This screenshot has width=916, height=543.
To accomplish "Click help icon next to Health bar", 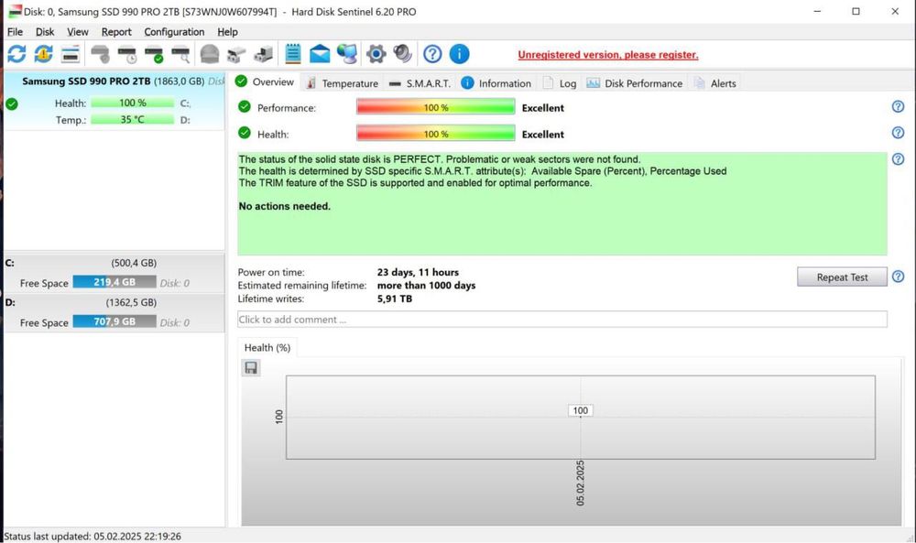I will tap(898, 133).
